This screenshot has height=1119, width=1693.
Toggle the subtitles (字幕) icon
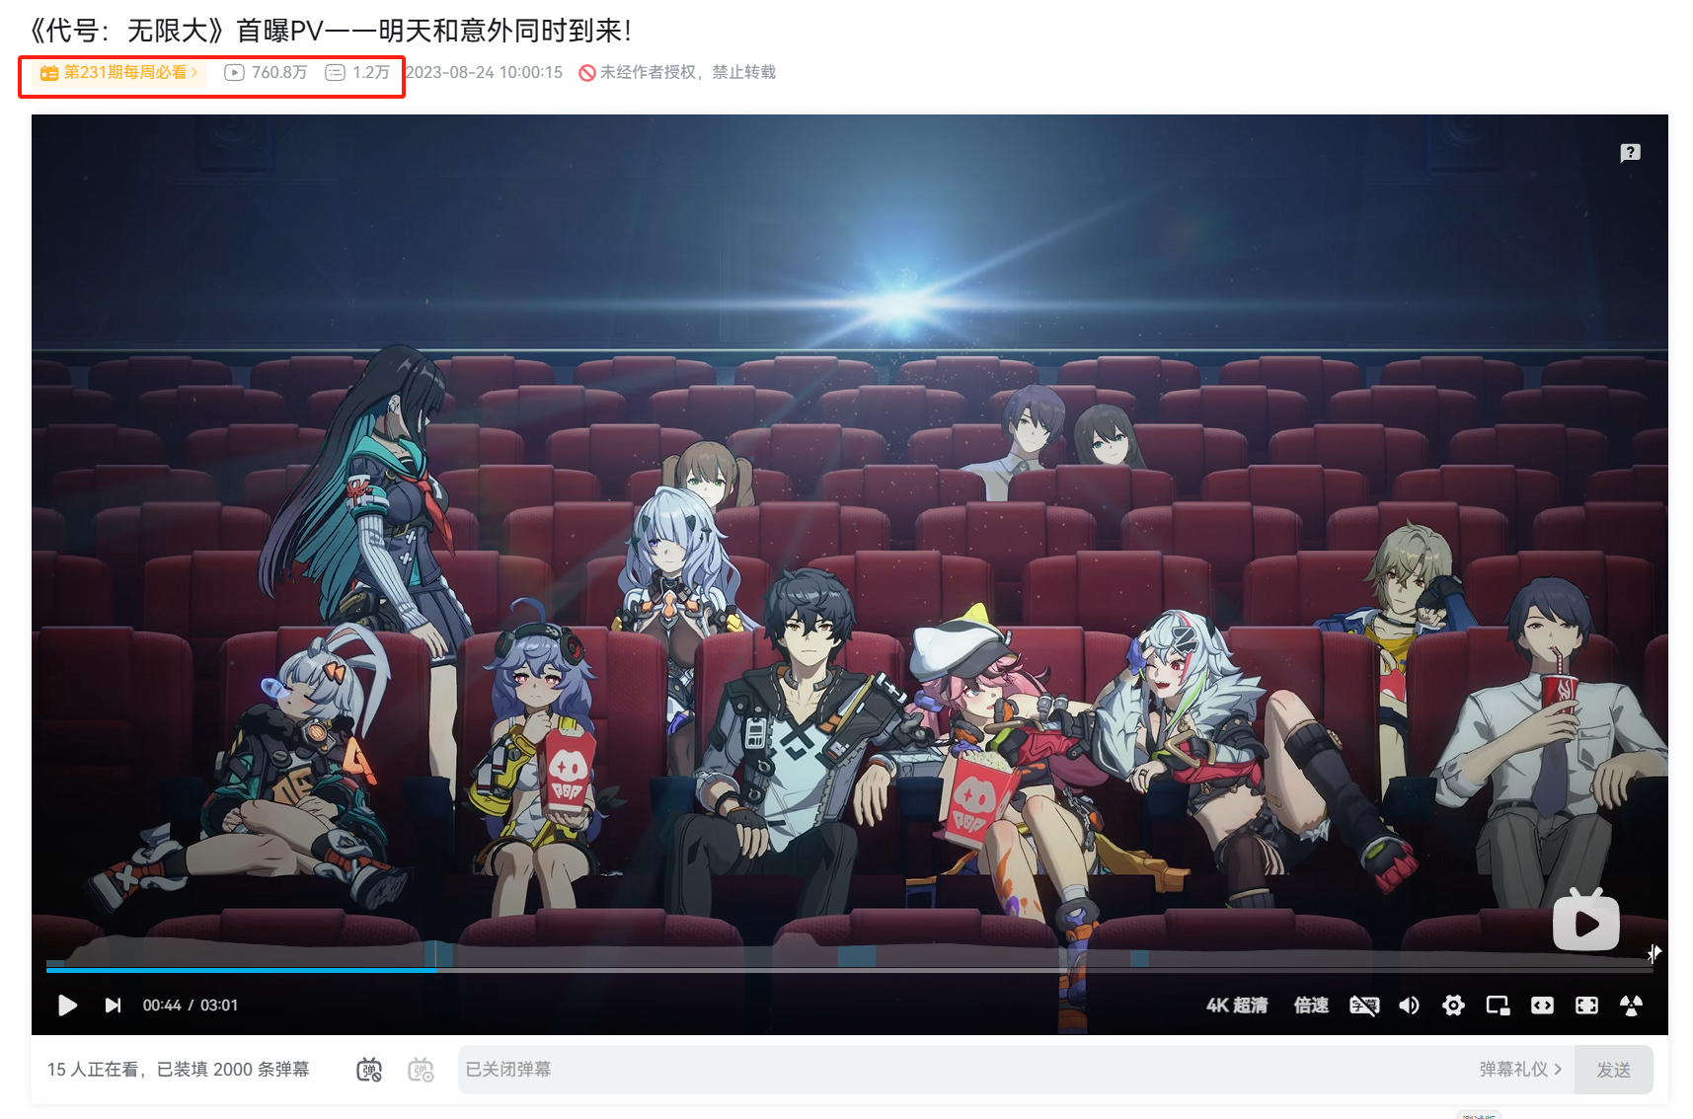tap(1363, 1005)
